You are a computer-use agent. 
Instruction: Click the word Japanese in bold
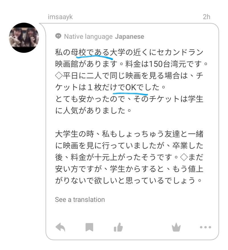[129, 37]
